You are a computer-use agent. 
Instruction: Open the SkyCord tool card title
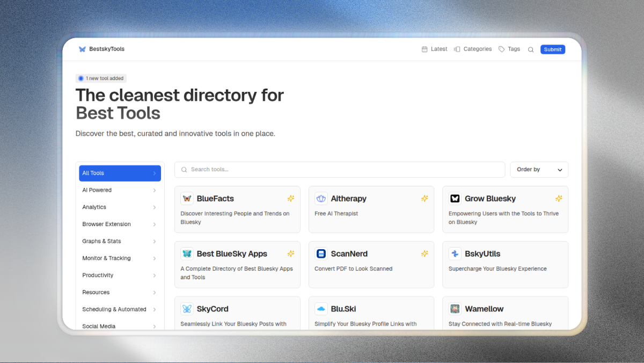(213, 309)
